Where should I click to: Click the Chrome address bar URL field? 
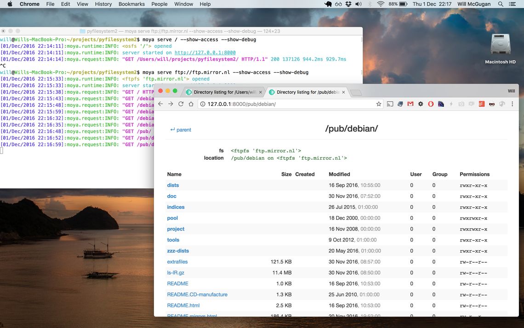[x=291, y=104]
